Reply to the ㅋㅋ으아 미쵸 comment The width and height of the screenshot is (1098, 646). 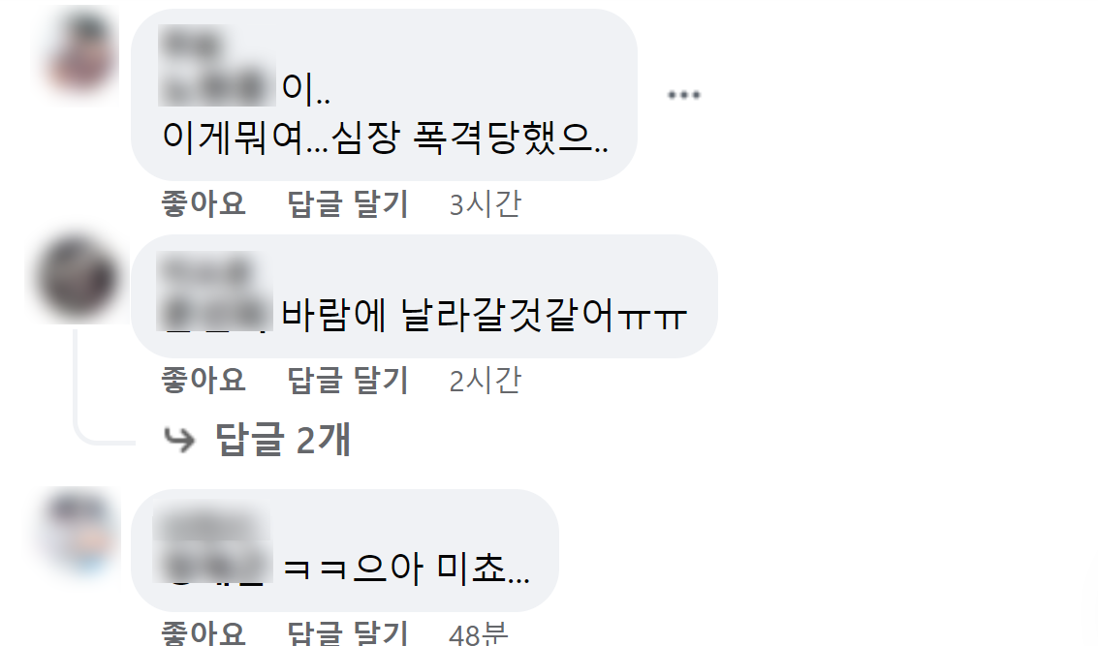pyautogui.click(x=348, y=632)
